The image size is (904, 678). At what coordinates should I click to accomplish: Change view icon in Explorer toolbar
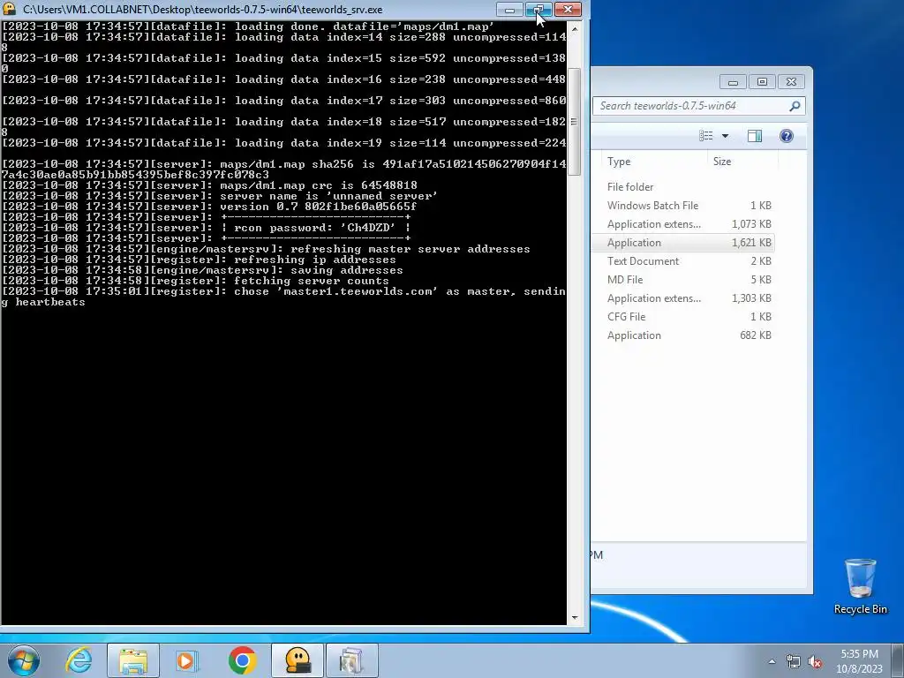(x=705, y=135)
